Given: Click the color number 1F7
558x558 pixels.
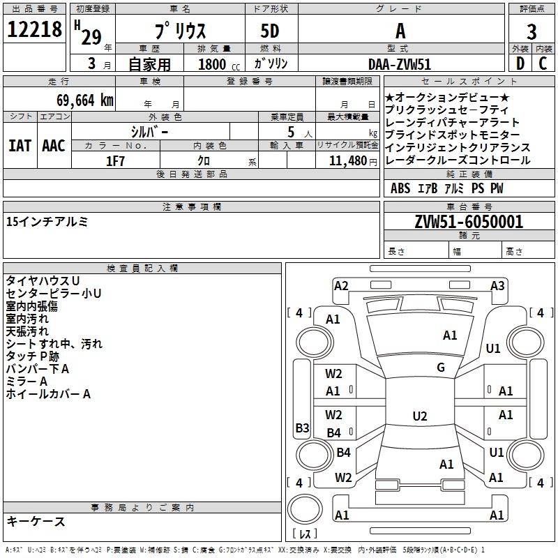Looking at the screenshot, I should (115, 160).
